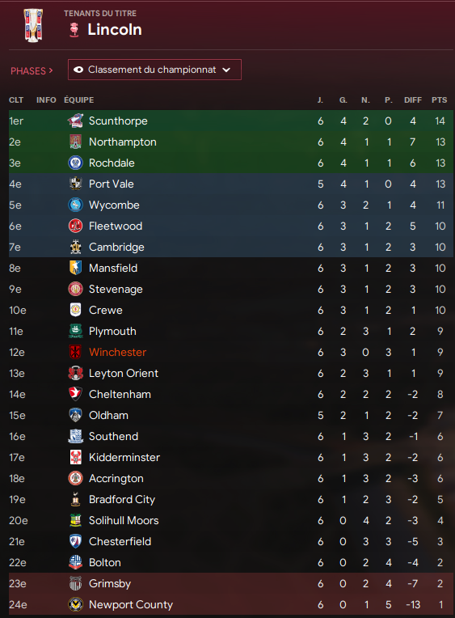The image size is (455, 618).
Task: Open the Classement du championnat dropdown
Action: point(154,70)
